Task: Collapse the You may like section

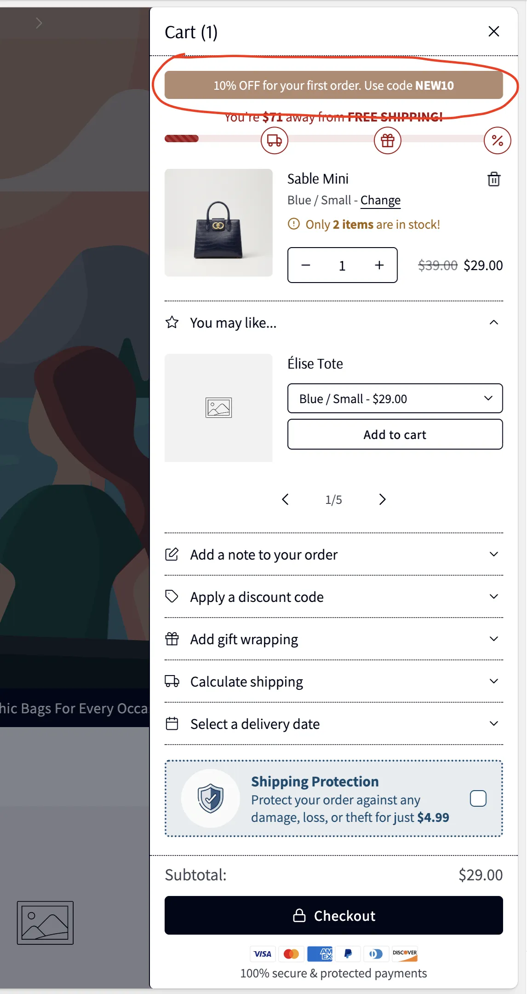Action: (x=494, y=322)
